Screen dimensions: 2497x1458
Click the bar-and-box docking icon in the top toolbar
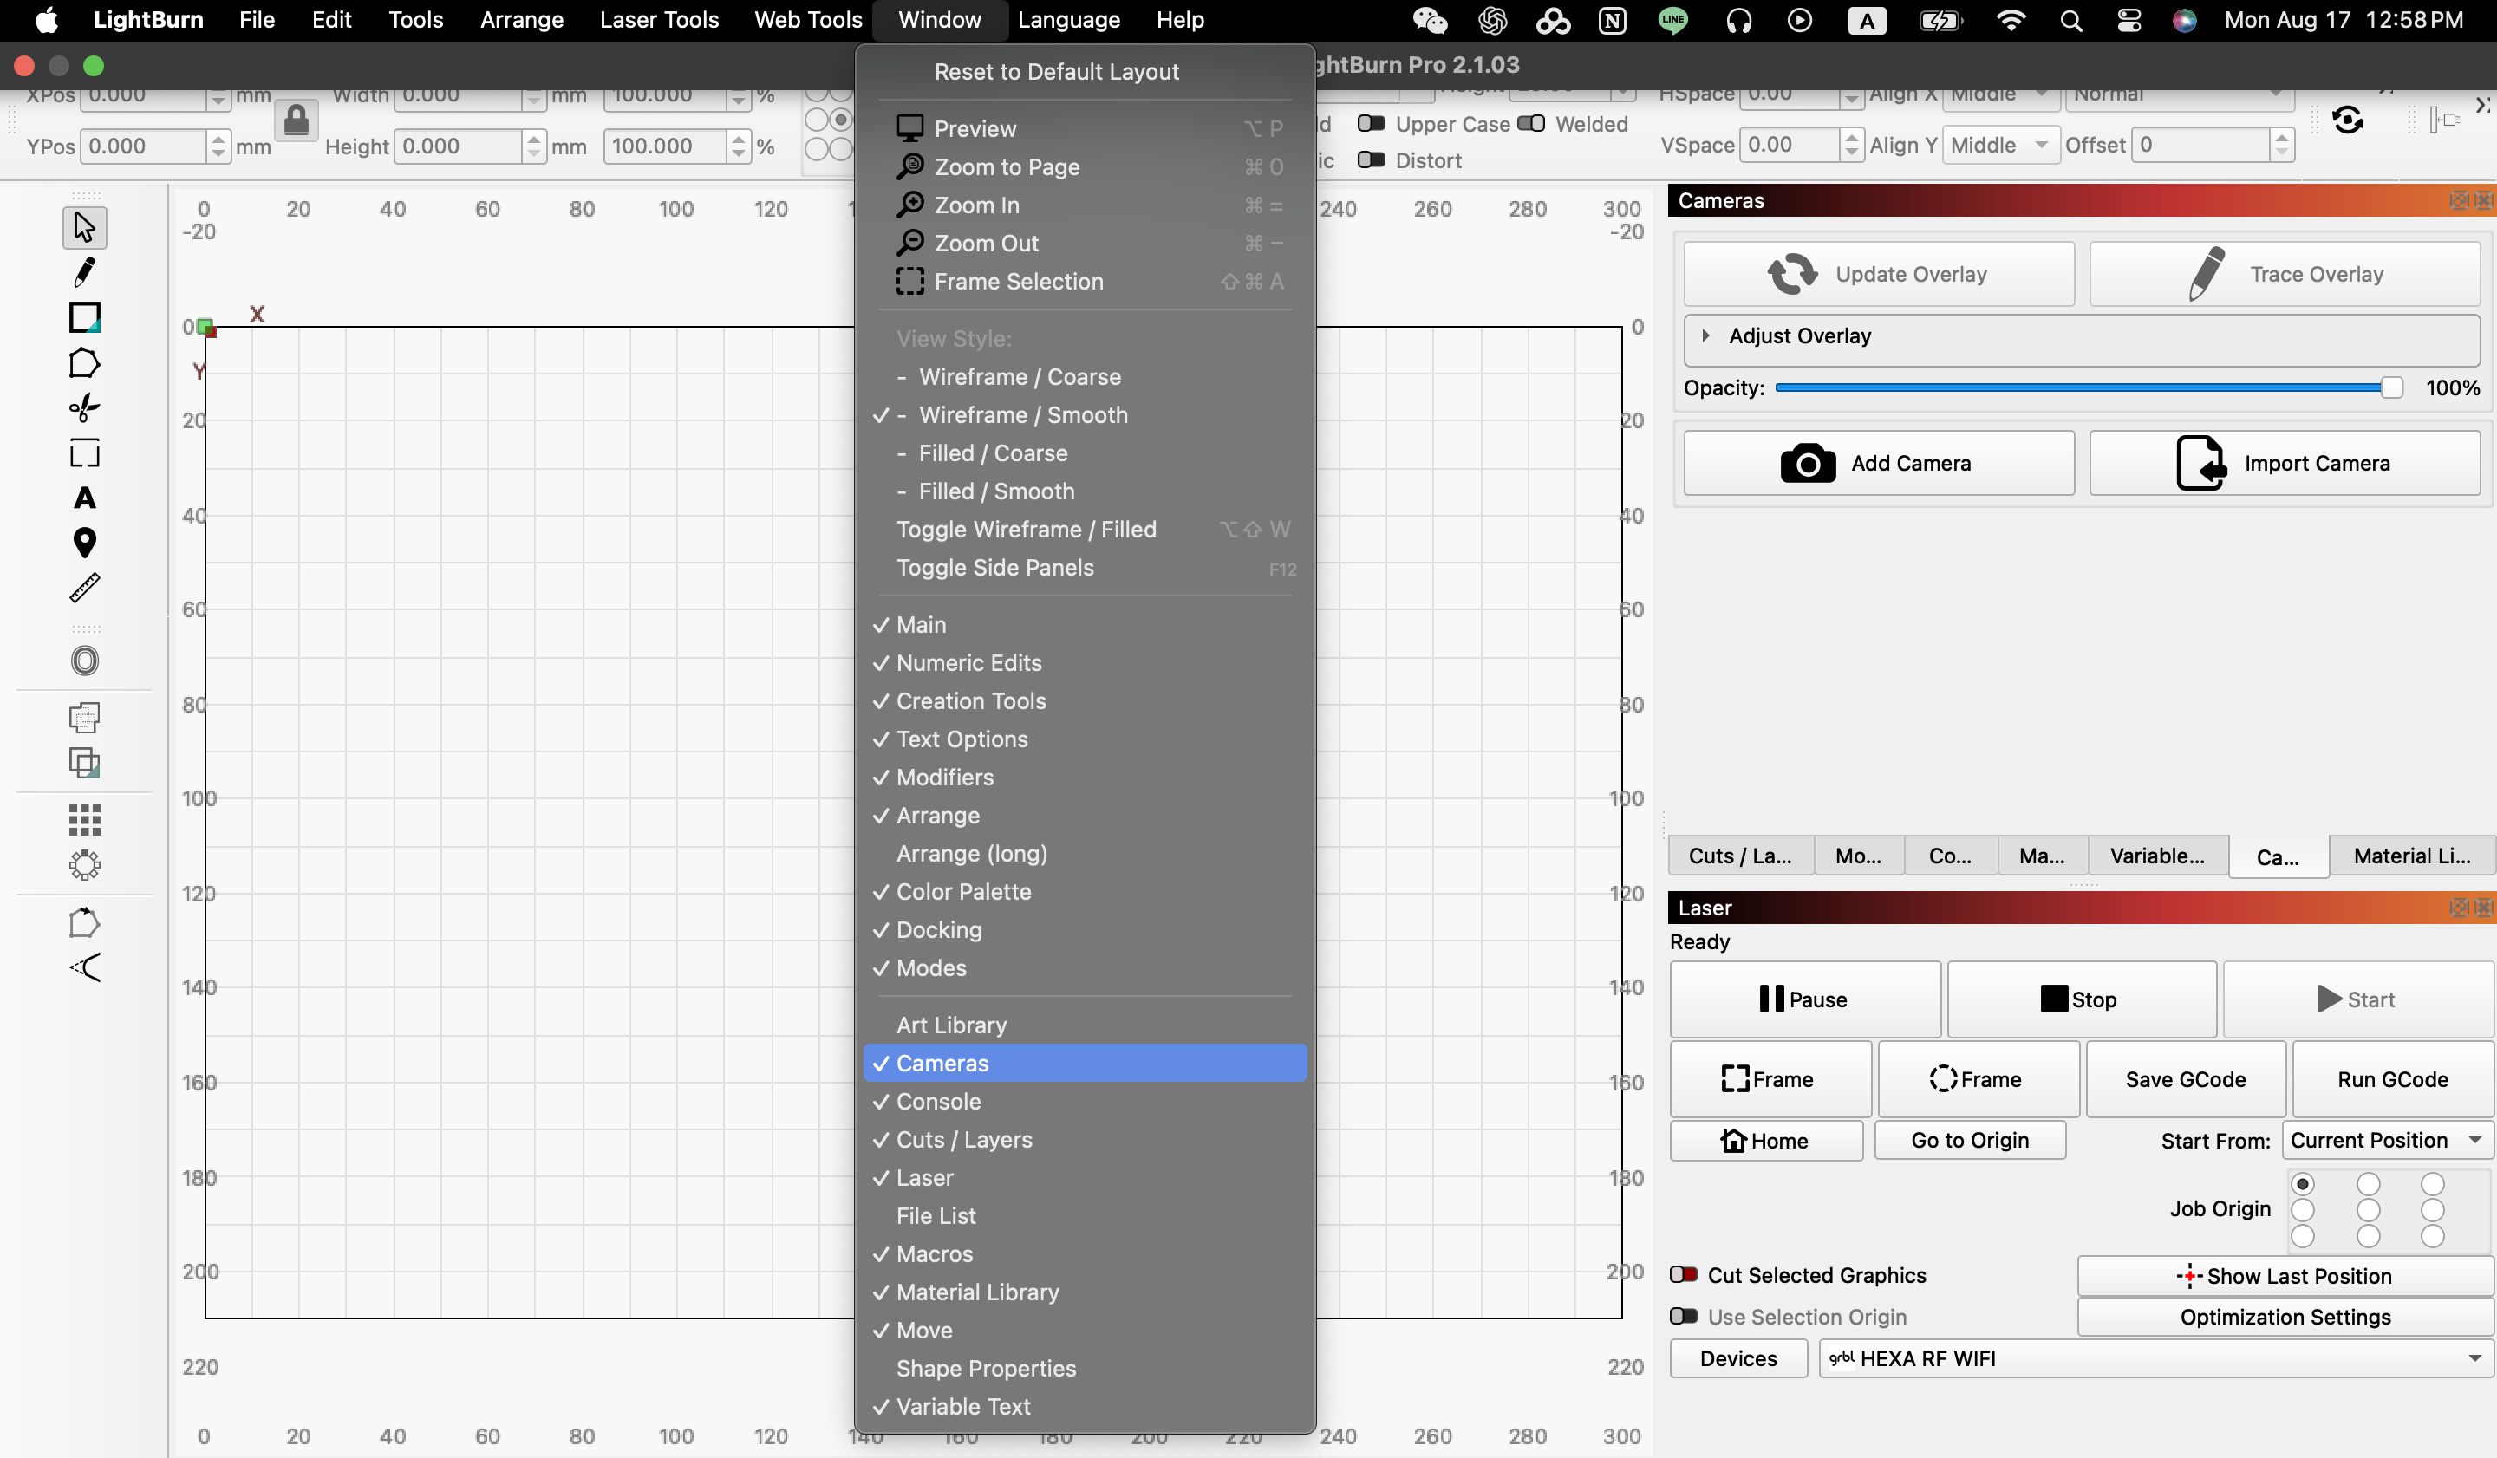click(x=2444, y=120)
